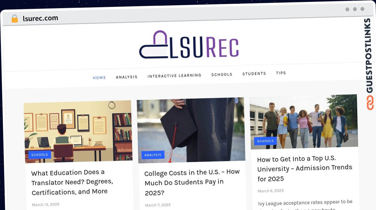Click the first gray window dot

[x=347, y=9]
